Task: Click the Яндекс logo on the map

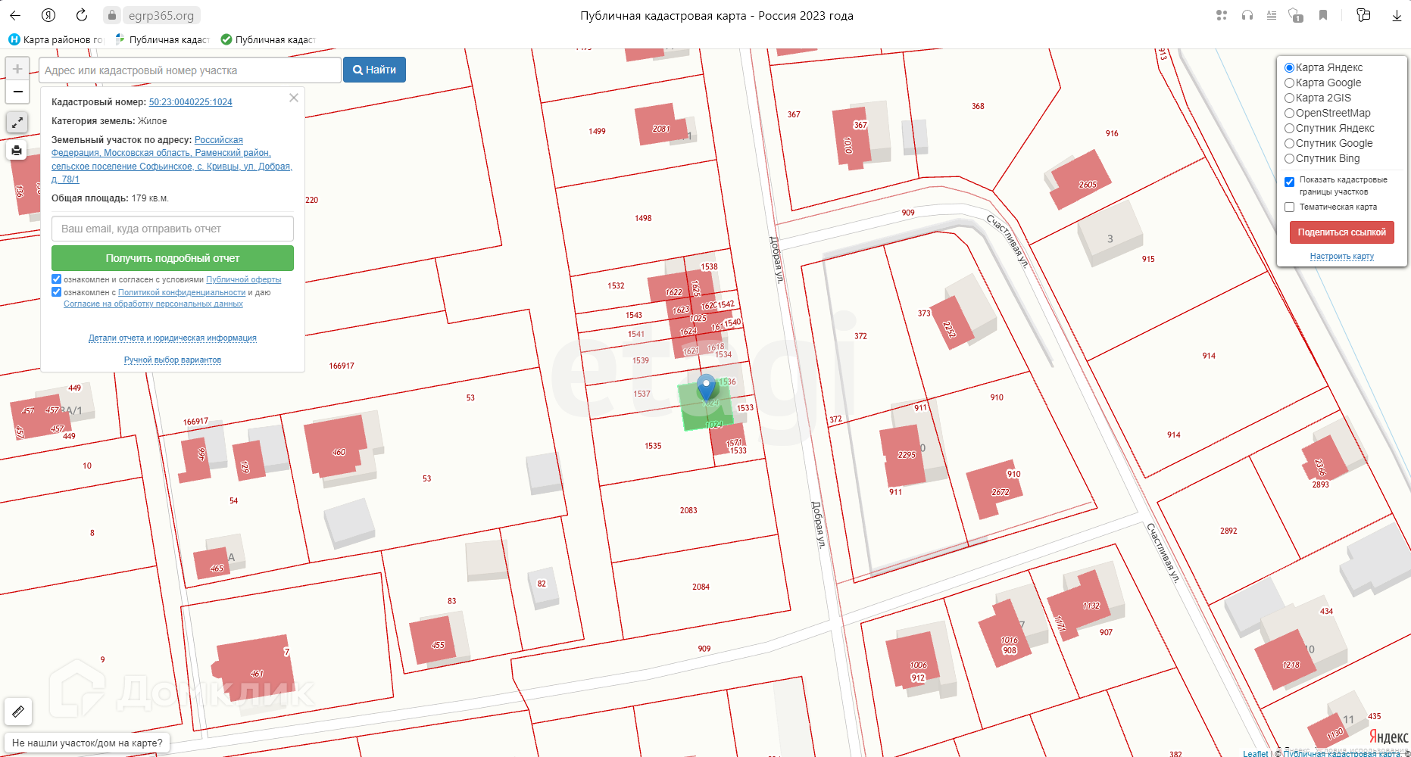Action: pyautogui.click(x=1388, y=737)
